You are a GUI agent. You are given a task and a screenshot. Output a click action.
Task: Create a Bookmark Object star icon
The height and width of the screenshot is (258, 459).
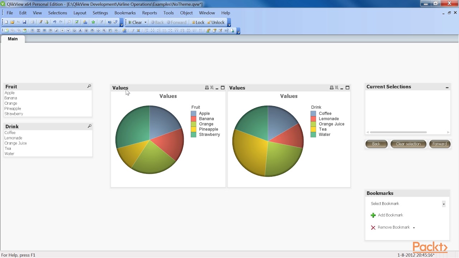click(98, 31)
